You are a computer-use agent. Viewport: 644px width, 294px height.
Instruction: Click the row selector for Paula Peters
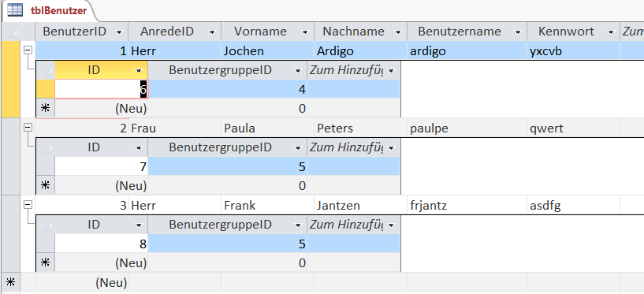11,156
